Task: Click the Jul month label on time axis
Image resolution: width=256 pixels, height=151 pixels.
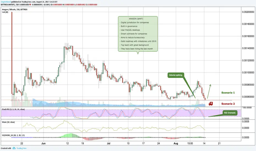Action: pyautogui.click(x=108, y=143)
